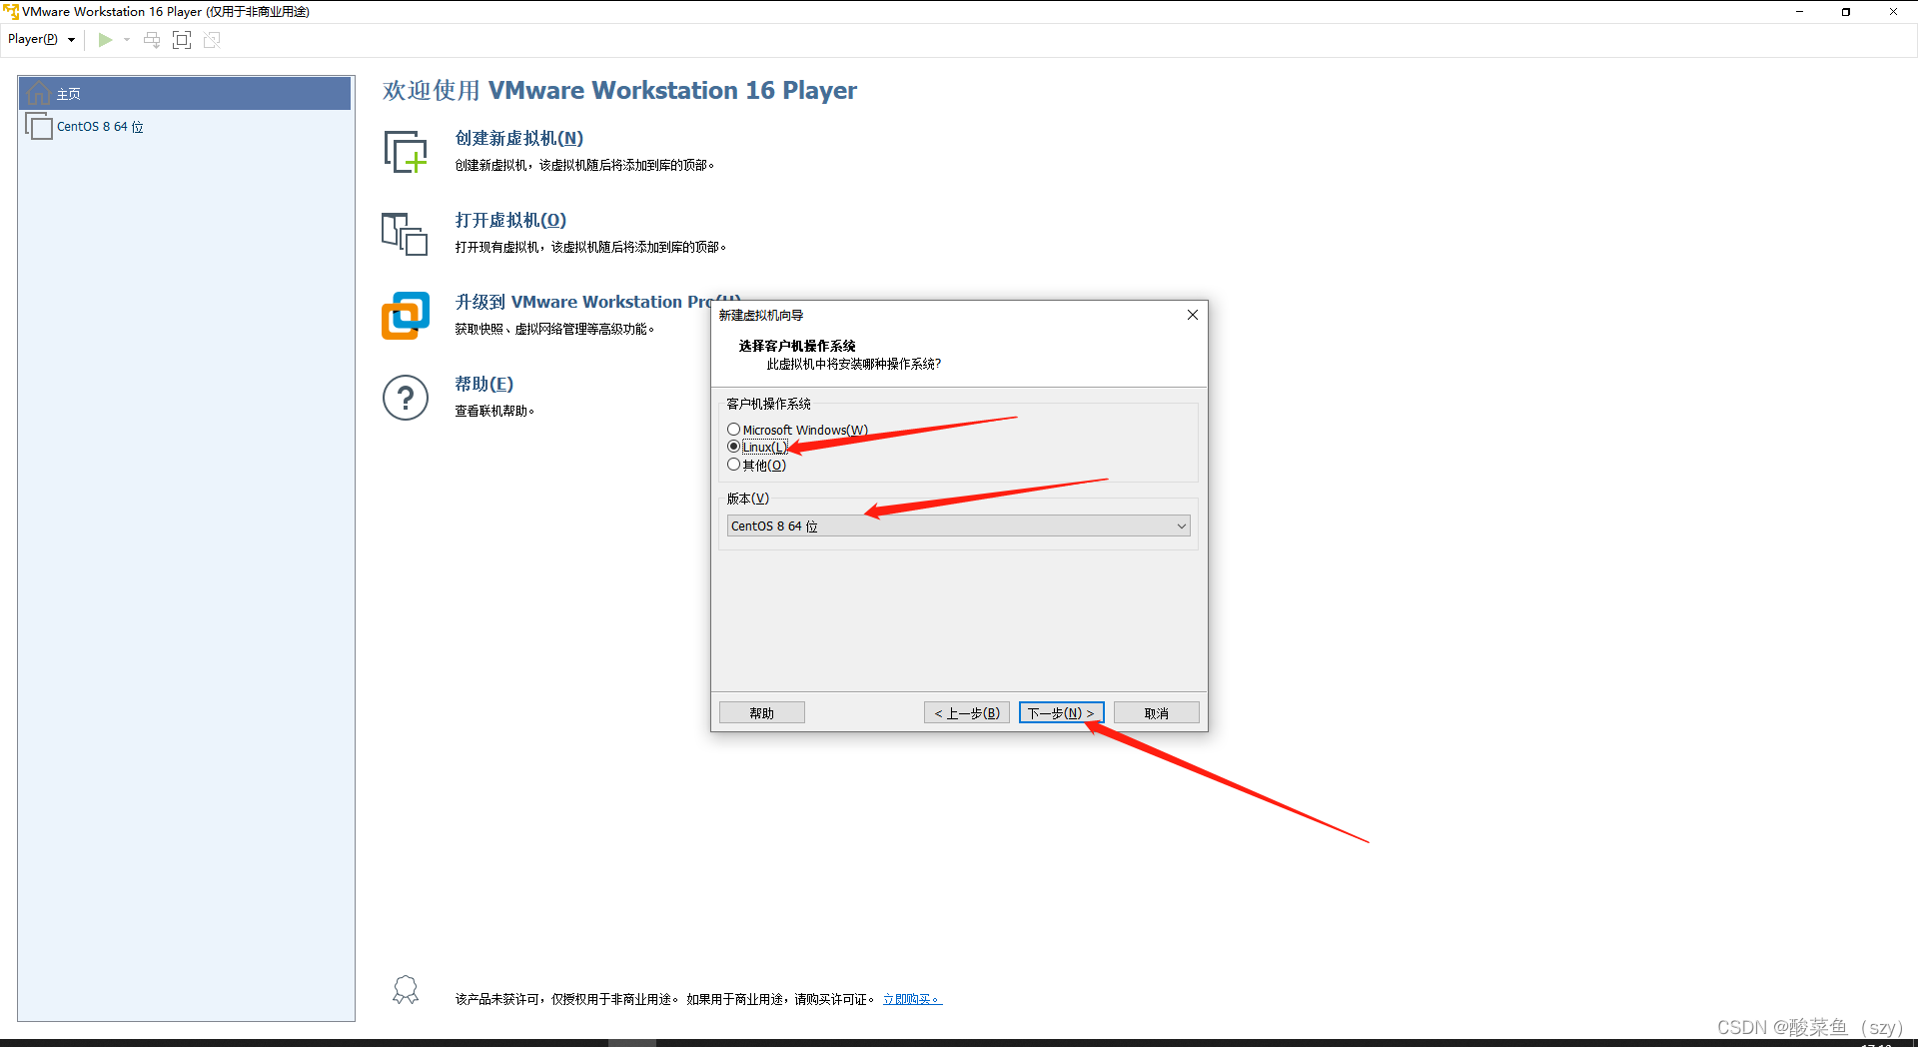This screenshot has height=1047, width=1918.
Task: Click the green power-on play icon
Action: [x=105, y=40]
